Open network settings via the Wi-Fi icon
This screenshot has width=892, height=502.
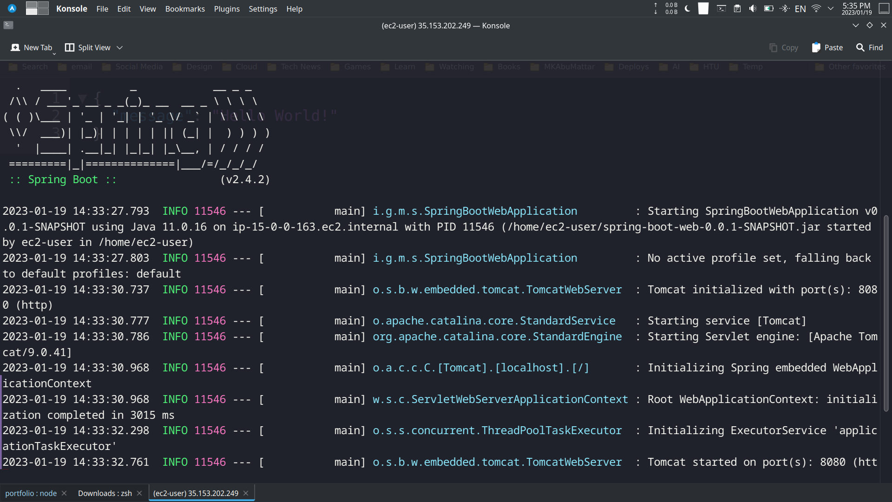click(x=816, y=8)
